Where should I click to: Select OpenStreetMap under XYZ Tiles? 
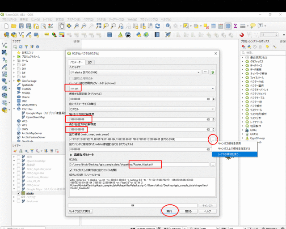tap(35, 117)
